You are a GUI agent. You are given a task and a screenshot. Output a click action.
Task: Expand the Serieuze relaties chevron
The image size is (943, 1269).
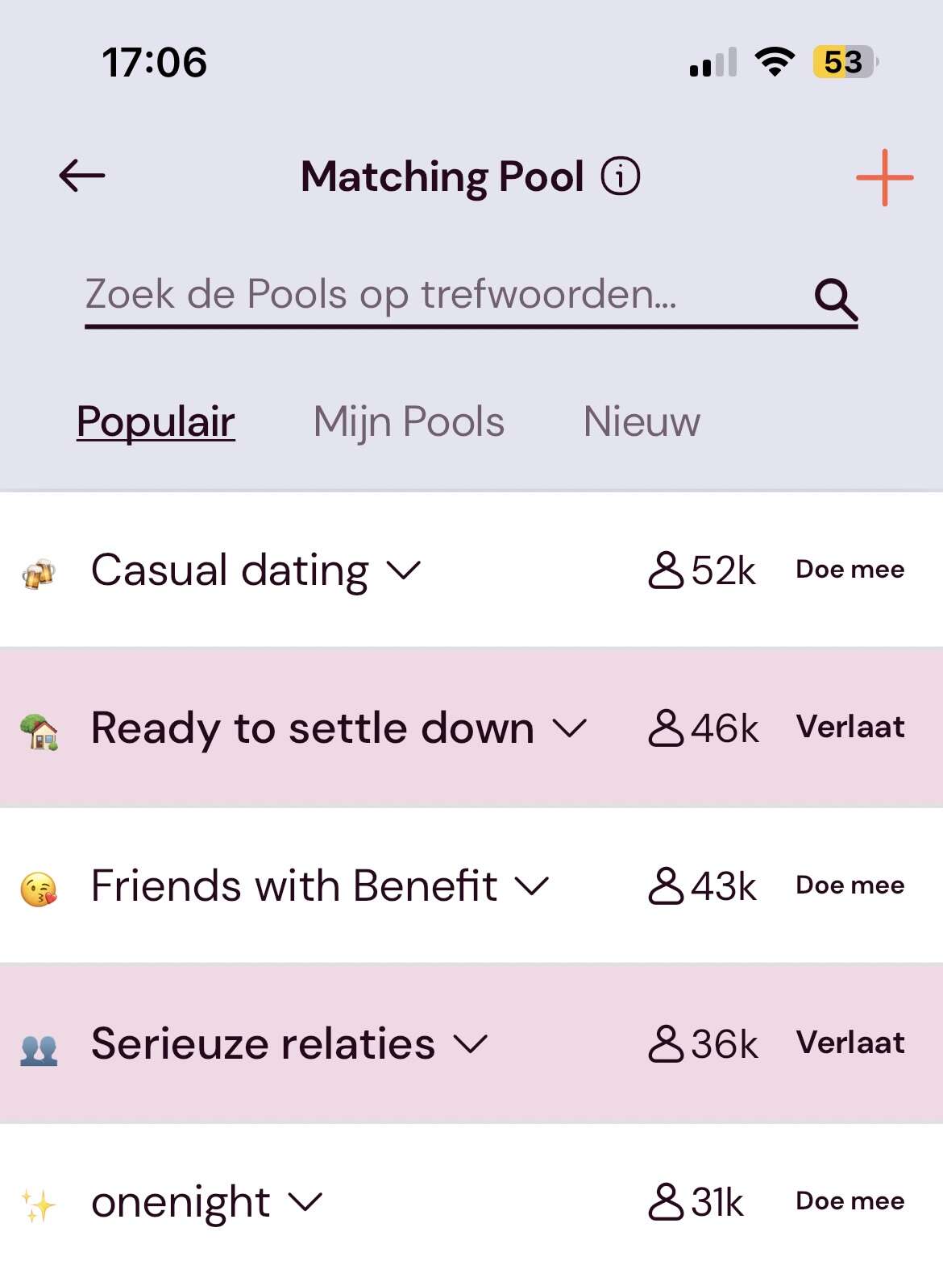pyautogui.click(x=471, y=1044)
